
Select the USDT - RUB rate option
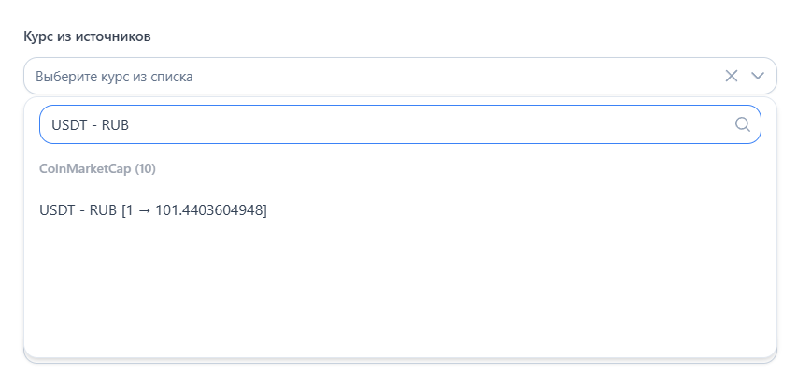coord(153,211)
